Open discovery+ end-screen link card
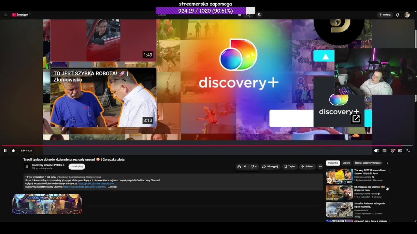 point(339,101)
